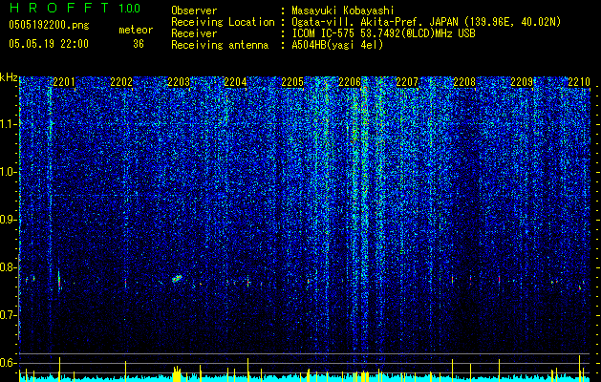Click the 0.8 kHz axis label
Screen dimensions: 601x382
point(9,267)
